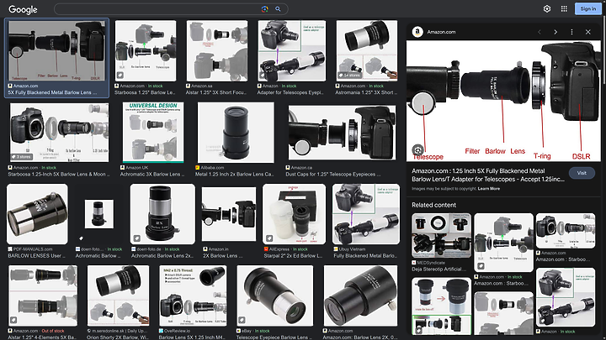Open 'Astromania 1.25" 3X Short' image
This screenshot has height=340, width=606.
367,50
